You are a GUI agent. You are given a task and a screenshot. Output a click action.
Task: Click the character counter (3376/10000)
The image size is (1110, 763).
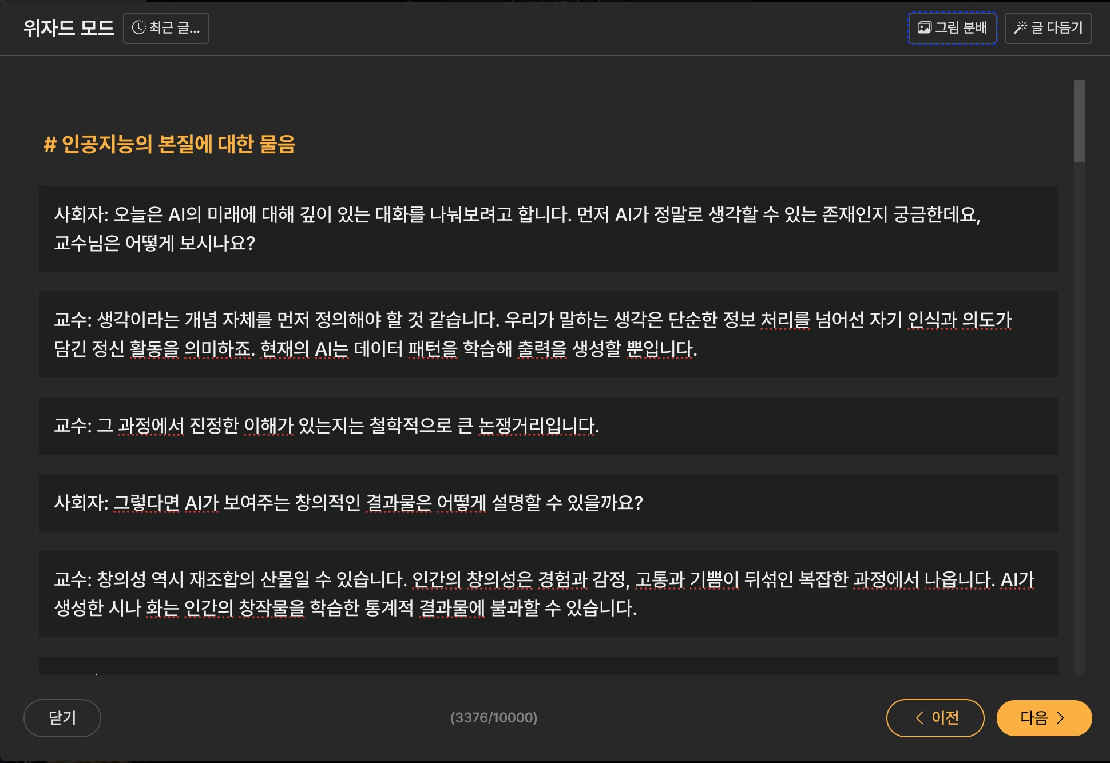click(x=493, y=718)
